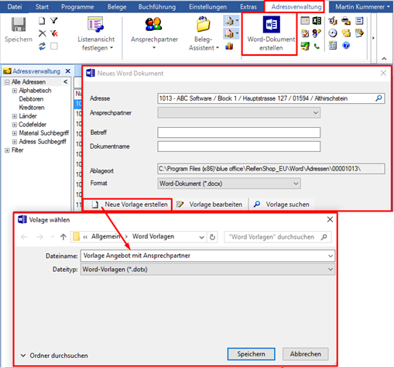Toggle the empty checkbox in the ribbon

tap(54, 46)
